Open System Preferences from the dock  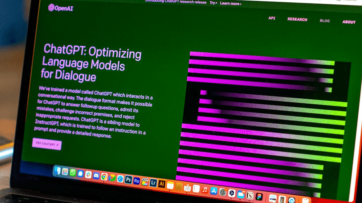pyautogui.click(x=223, y=192)
